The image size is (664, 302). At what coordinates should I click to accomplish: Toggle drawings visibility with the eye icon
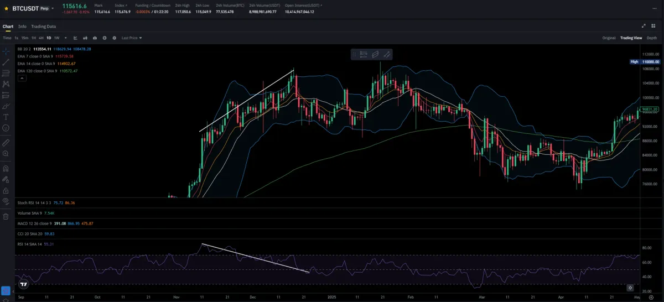pos(6,201)
